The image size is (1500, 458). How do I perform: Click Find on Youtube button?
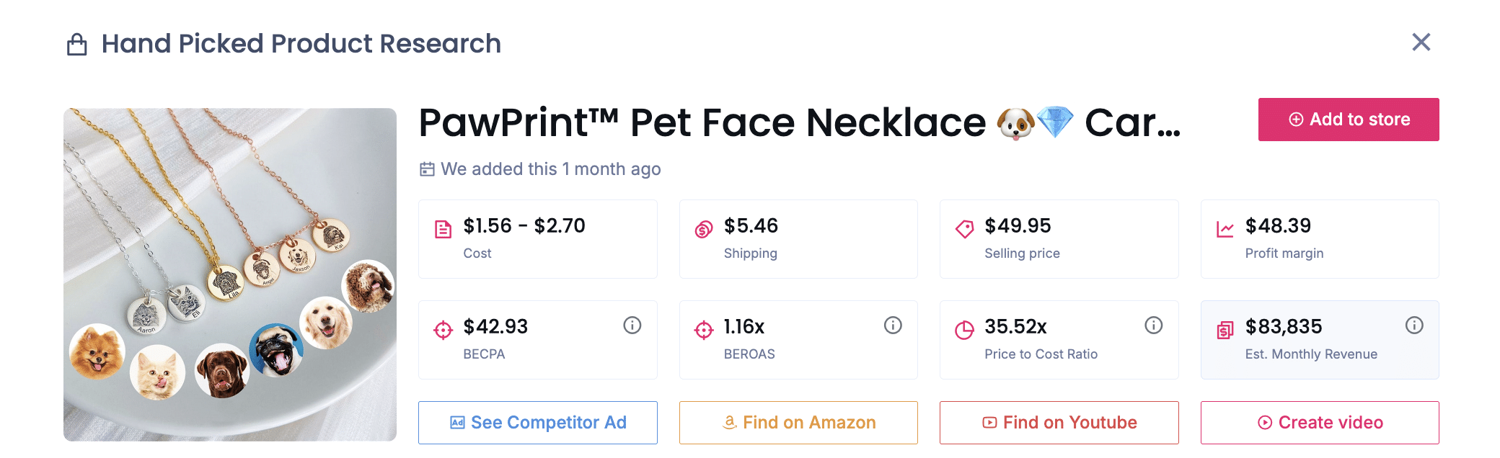1059,423
